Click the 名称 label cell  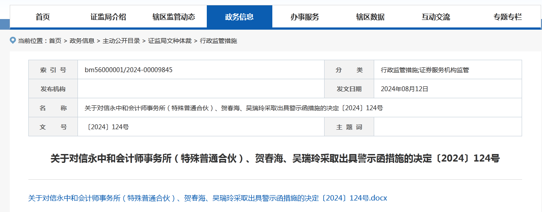click(x=53, y=108)
